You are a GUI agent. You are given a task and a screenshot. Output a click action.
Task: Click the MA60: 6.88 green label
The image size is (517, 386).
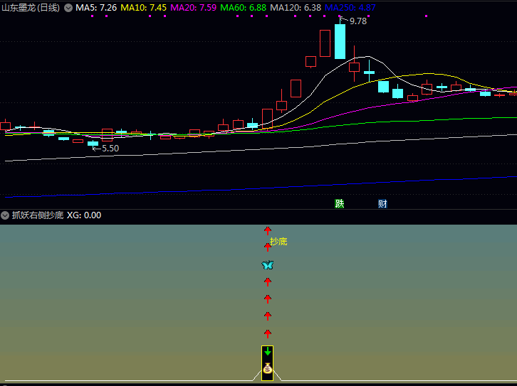click(244, 8)
